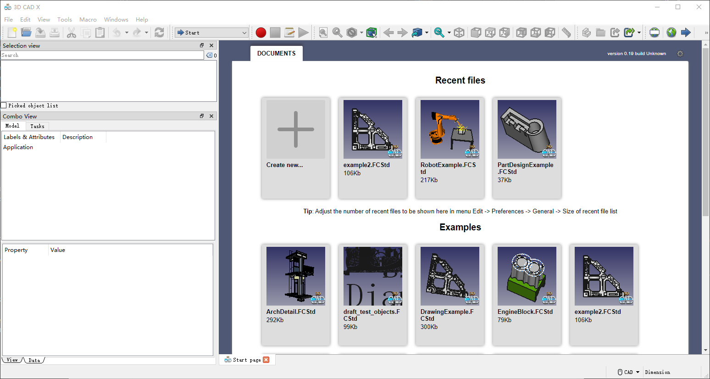The height and width of the screenshot is (379, 710).
Task: Open the RobotExample.FCStd thumbnail
Action: pos(449,130)
